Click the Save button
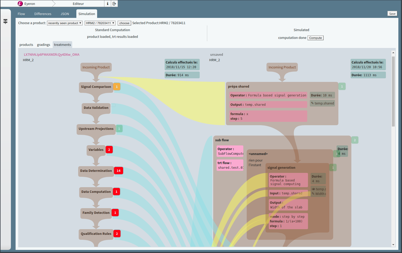 click(x=392, y=14)
